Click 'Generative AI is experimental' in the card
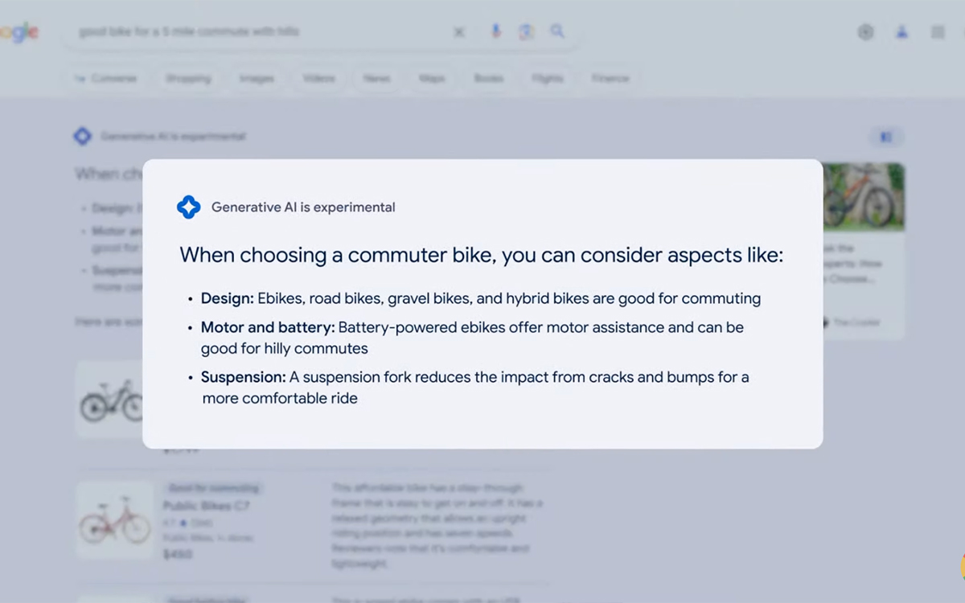 click(303, 207)
